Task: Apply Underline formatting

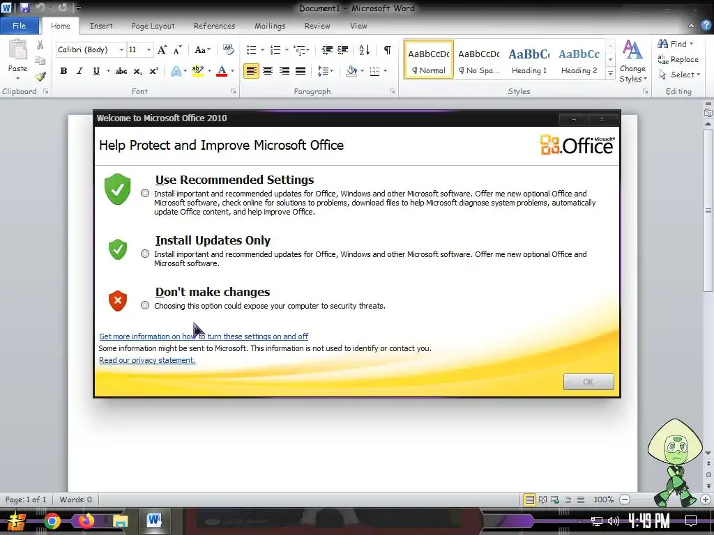Action: (96, 71)
